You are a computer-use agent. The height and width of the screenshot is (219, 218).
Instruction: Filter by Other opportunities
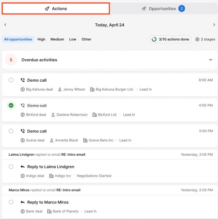[86, 39]
